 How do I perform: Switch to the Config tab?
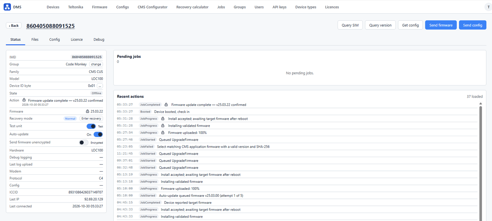point(54,40)
